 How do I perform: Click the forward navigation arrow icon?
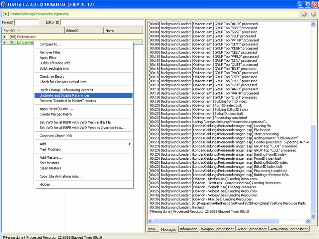tap(313, 14)
